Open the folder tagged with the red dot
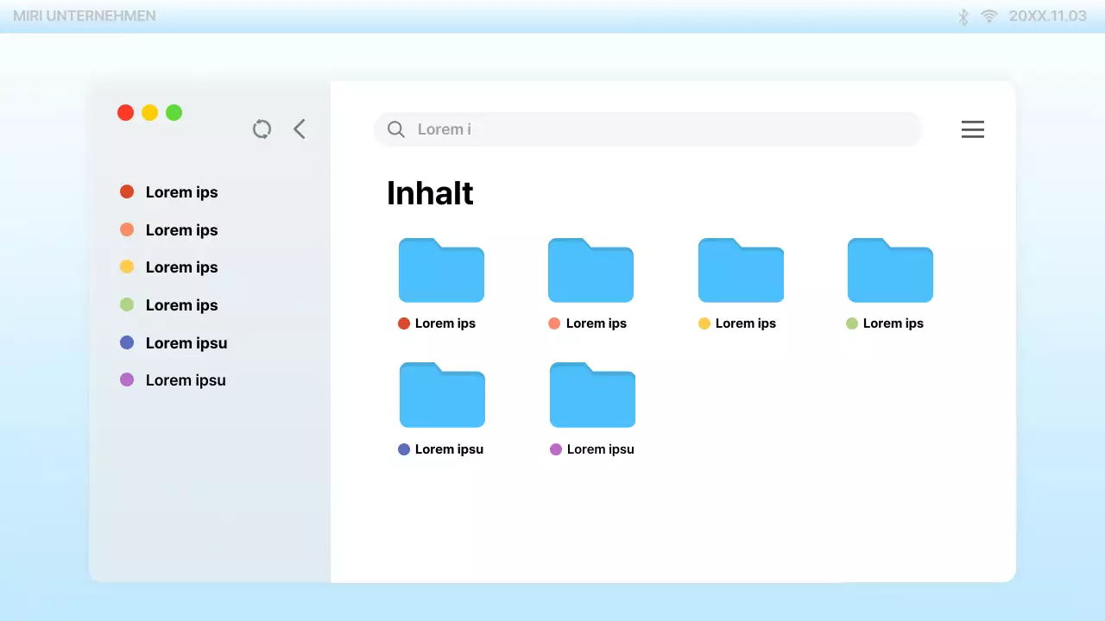This screenshot has width=1105, height=621. click(x=441, y=270)
